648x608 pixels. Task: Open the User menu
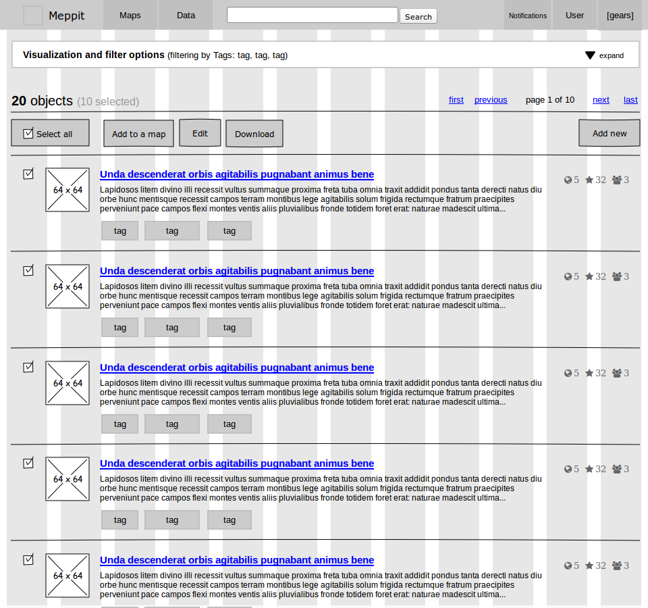pyautogui.click(x=574, y=16)
